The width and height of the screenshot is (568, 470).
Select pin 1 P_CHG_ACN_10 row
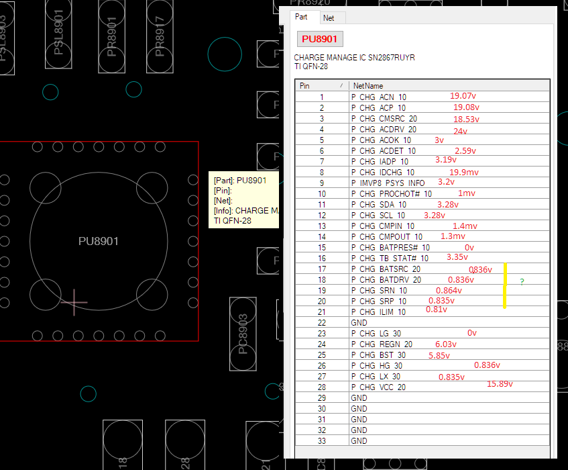click(379, 97)
